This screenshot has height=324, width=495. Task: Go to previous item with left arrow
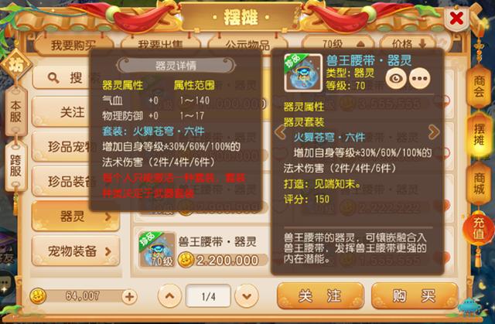click(280, 131)
